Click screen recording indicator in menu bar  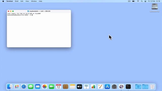(129, 1)
